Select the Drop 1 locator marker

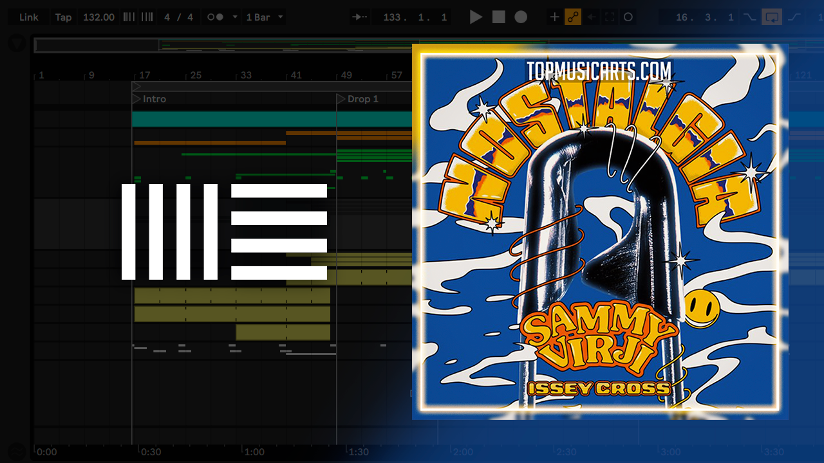[x=341, y=99]
